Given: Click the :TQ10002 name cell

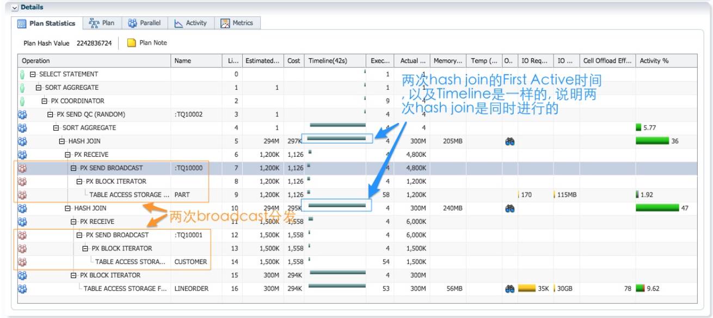Looking at the screenshot, I should point(188,114).
